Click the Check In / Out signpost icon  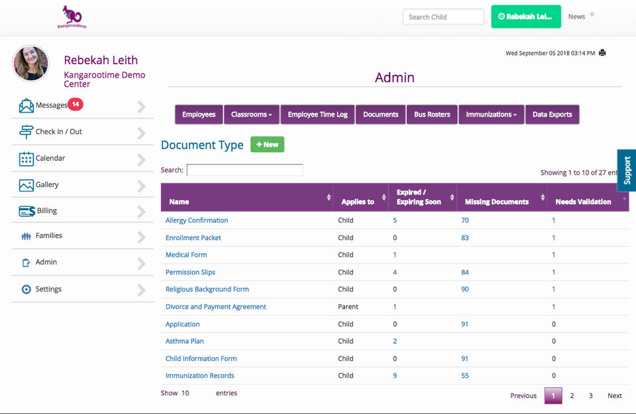26,132
